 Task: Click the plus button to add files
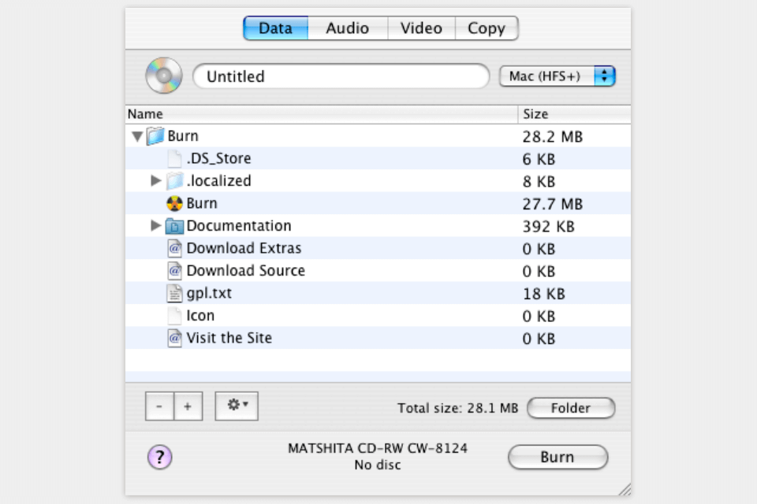188,406
